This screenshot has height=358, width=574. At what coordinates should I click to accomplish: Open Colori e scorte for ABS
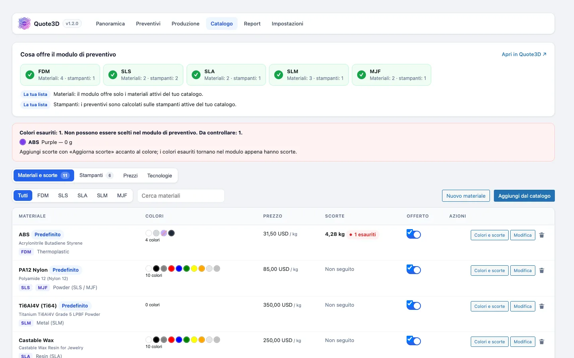pyautogui.click(x=489, y=235)
